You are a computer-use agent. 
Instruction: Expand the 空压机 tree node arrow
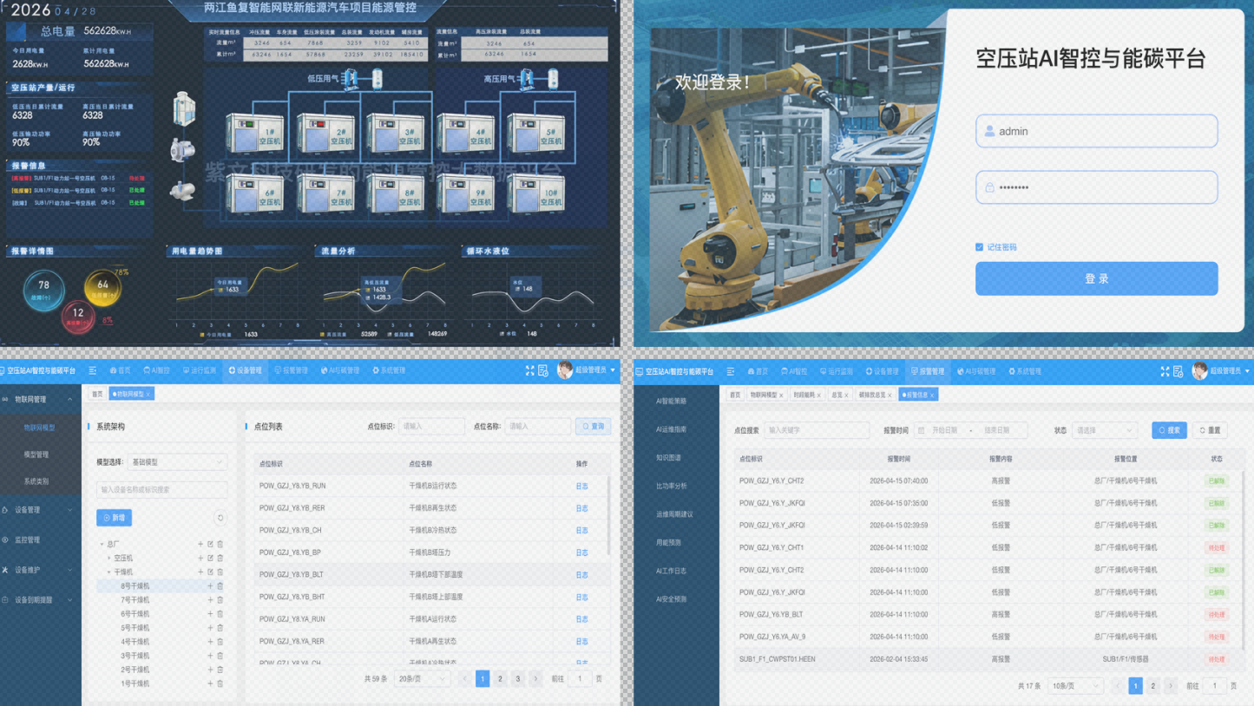[108, 559]
